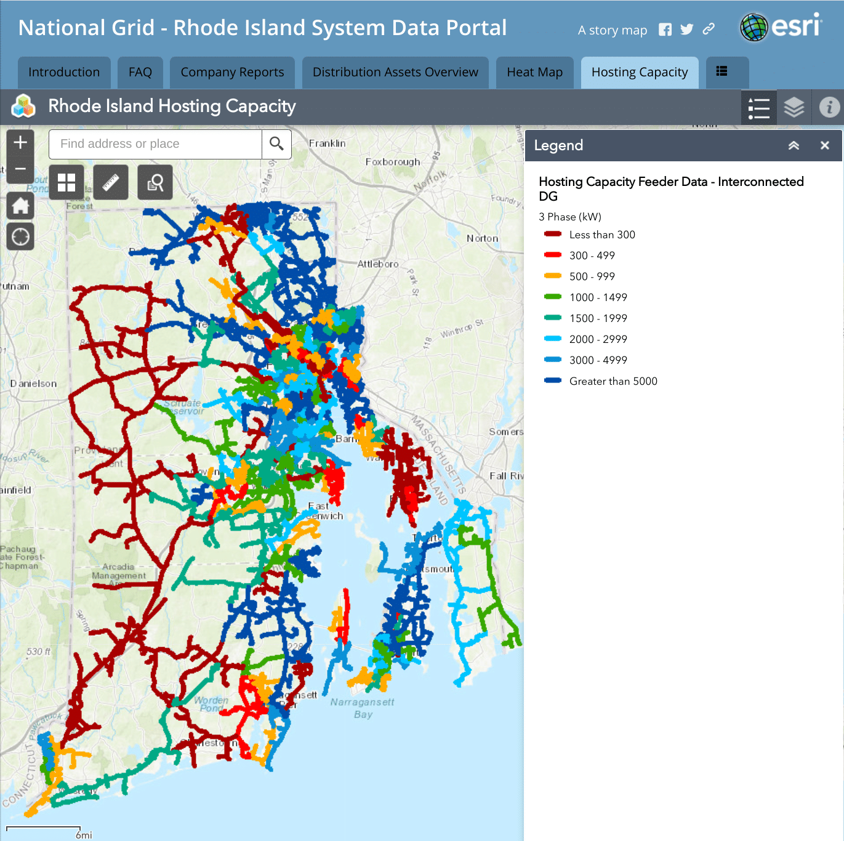
Task: Open Distribution Assets Overview tab
Action: tap(395, 73)
